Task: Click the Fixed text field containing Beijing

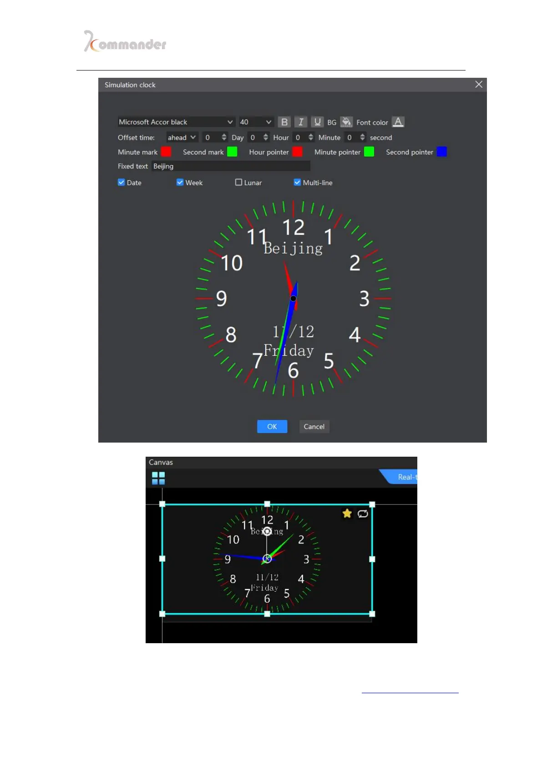Action: [231, 166]
